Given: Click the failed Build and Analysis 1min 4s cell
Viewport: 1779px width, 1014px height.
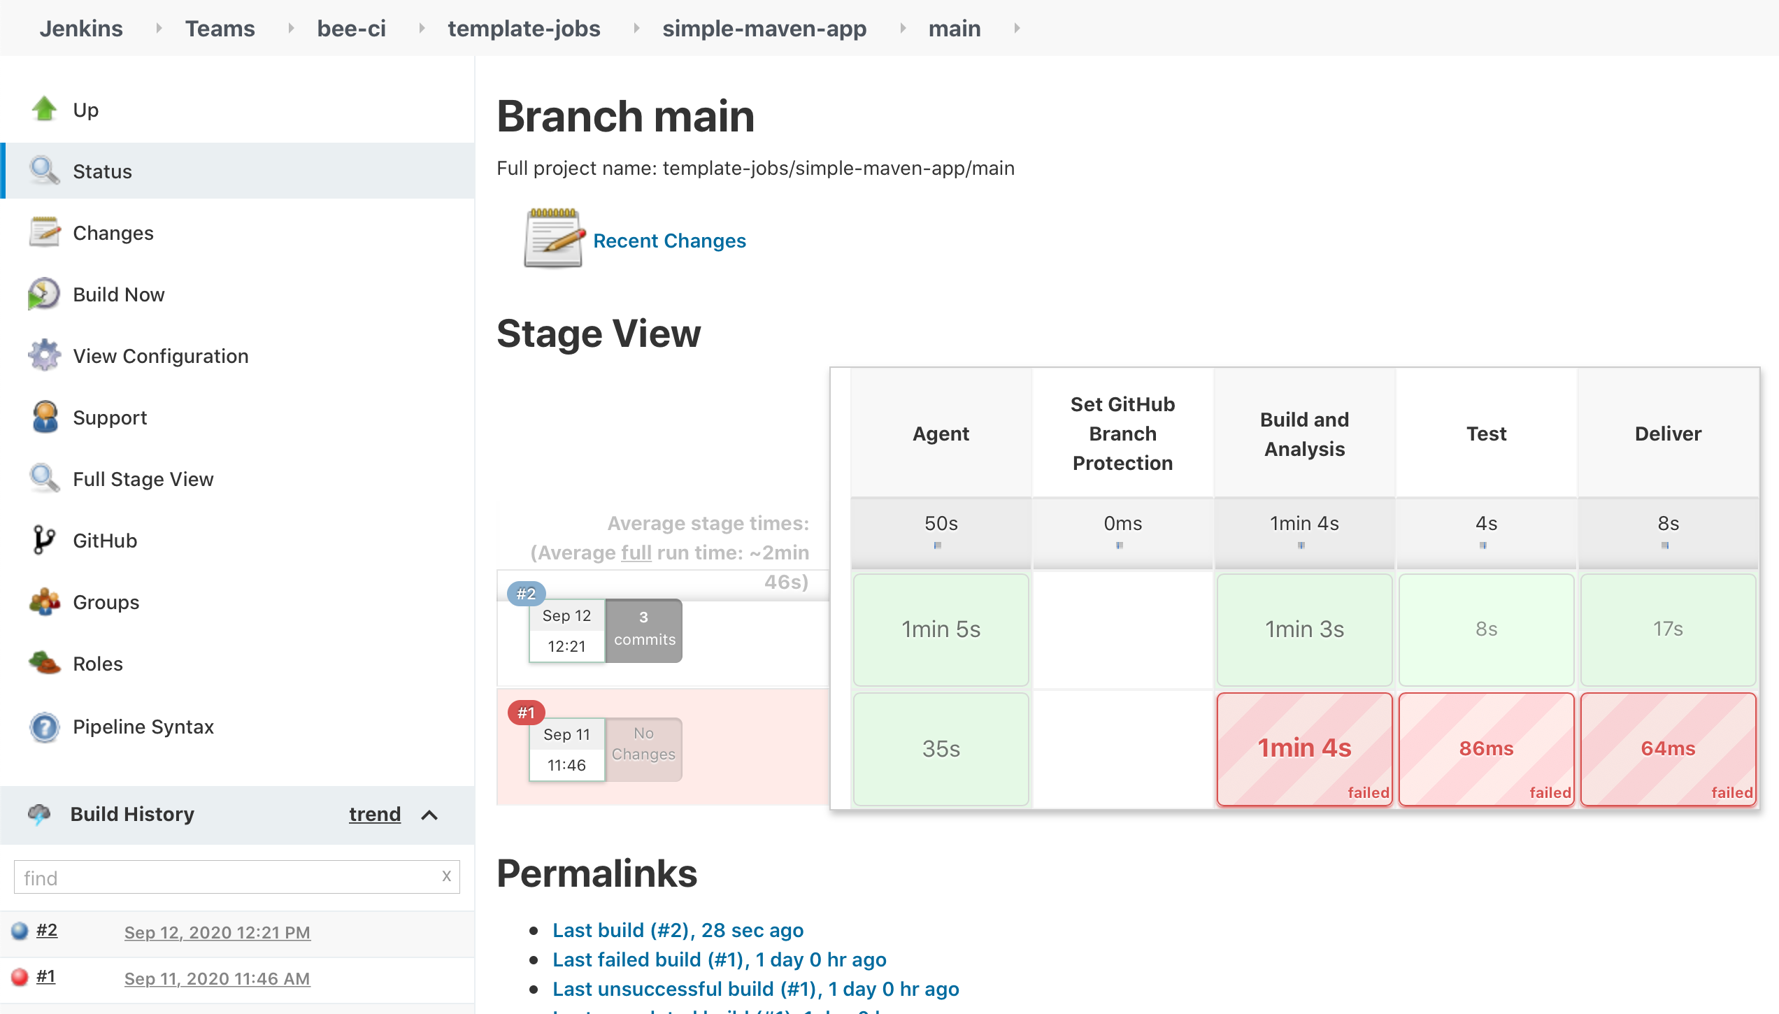Looking at the screenshot, I should coord(1304,748).
